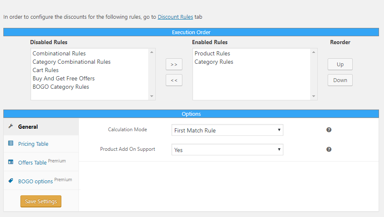Select Product Rules in Enabled Rules list

coord(212,53)
